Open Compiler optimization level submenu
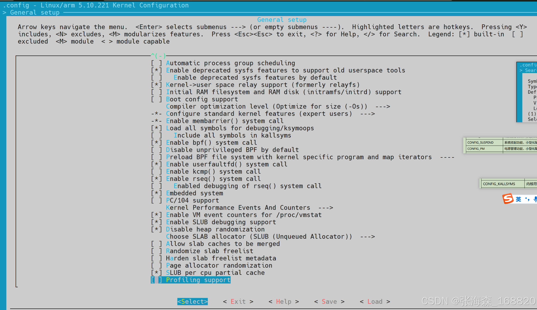 [278, 107]
